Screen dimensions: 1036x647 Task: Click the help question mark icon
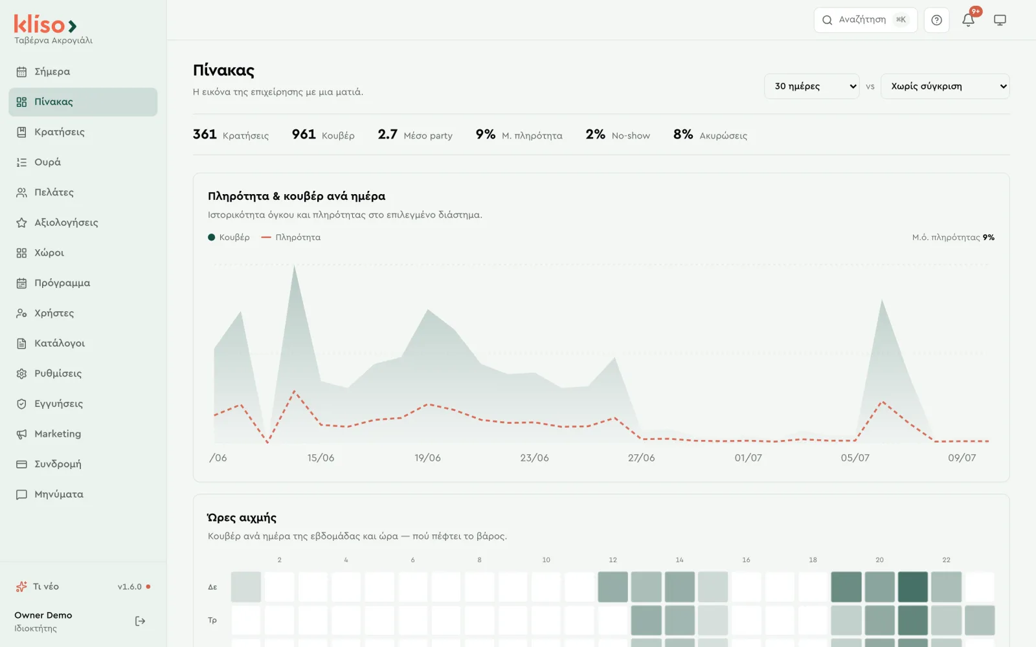[936, 20]
